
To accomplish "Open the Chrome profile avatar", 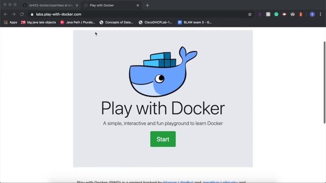I will [312, 14].
